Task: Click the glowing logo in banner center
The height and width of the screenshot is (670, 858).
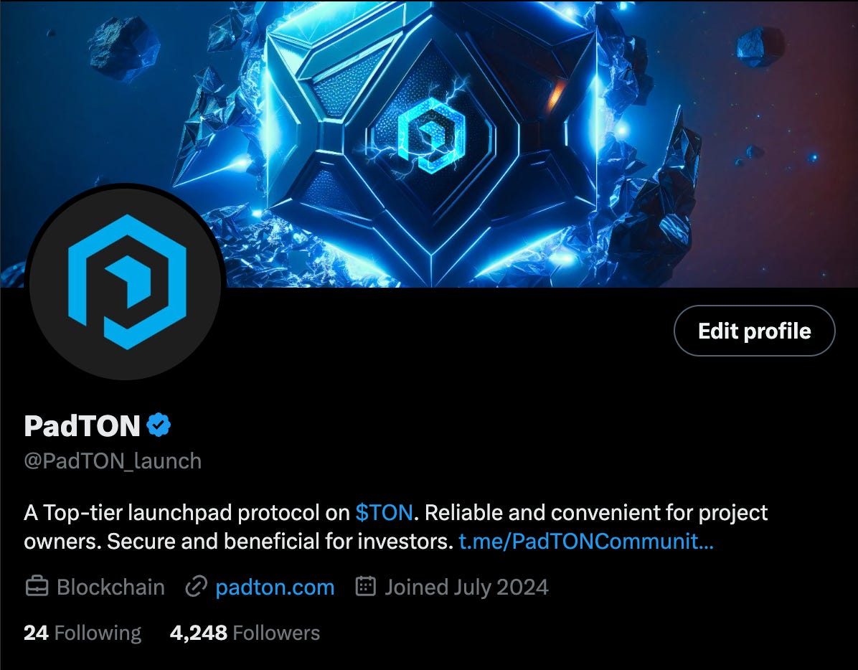Action: coord(432,135)
